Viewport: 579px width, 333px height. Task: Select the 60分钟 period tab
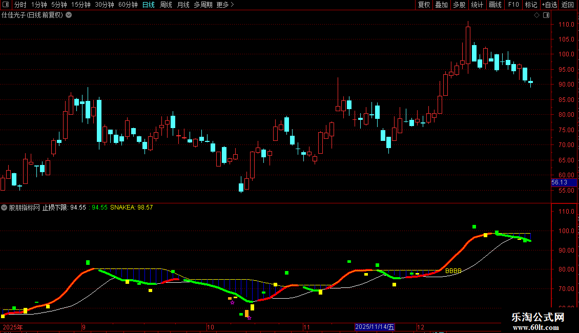(x=128, y=5)
